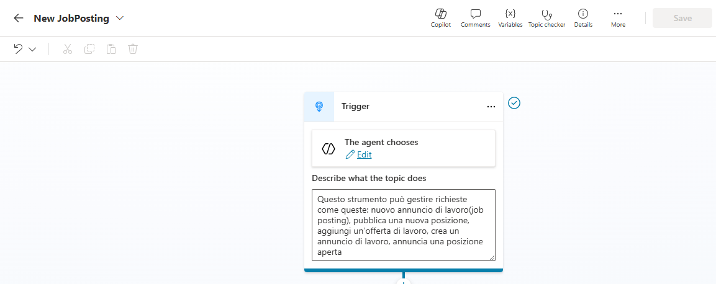Click the Trigger node lightbulb icon

[319, 107]
